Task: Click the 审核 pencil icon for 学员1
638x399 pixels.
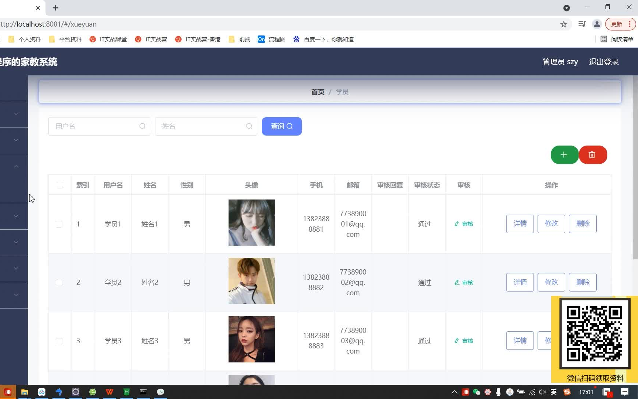Action: tap(456, 224)
